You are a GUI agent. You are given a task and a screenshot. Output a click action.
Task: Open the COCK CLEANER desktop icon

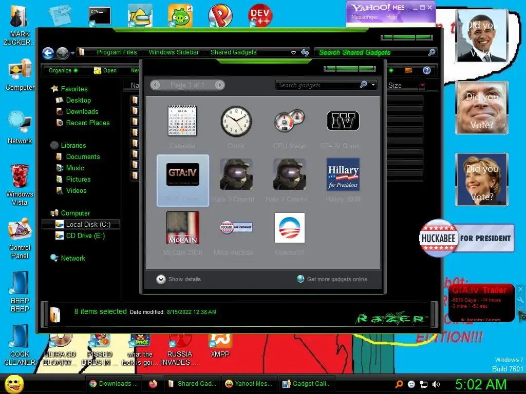20,345
